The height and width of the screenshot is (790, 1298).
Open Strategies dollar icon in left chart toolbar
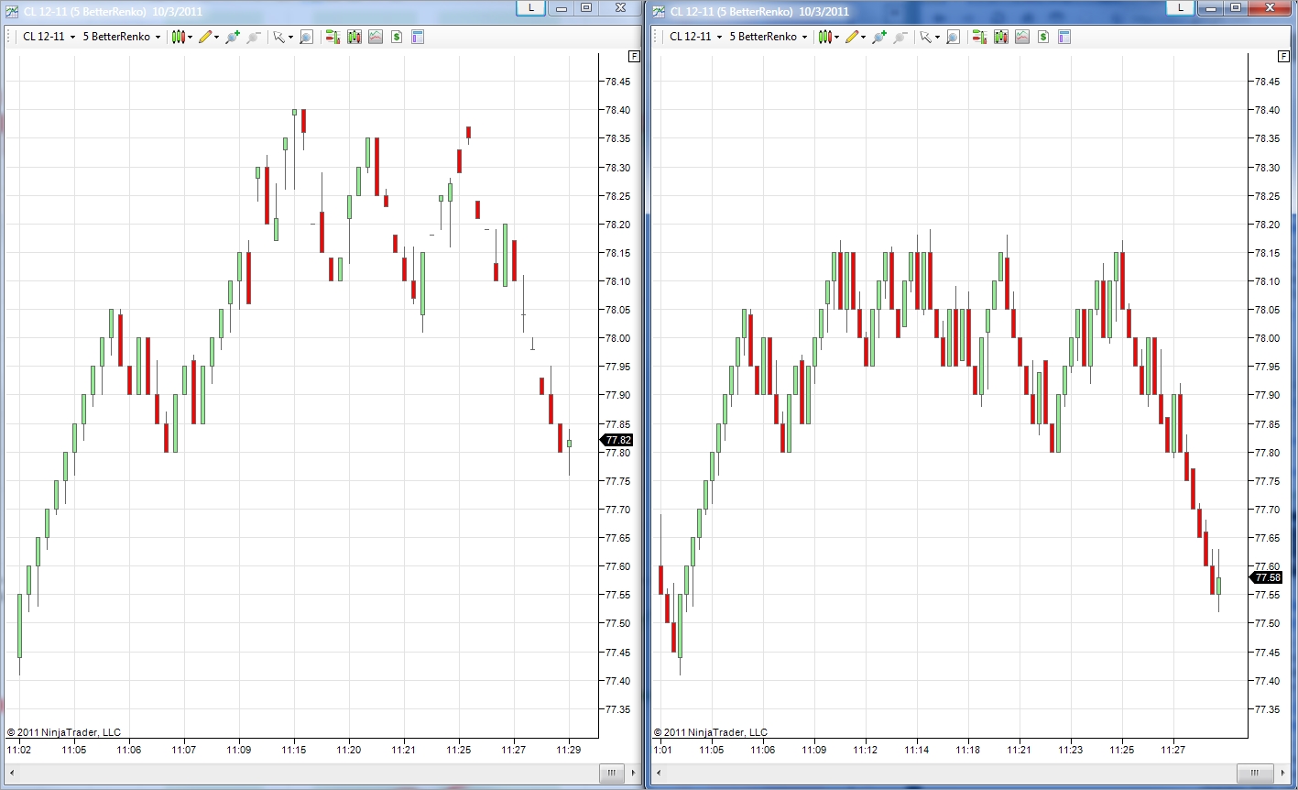397,37
